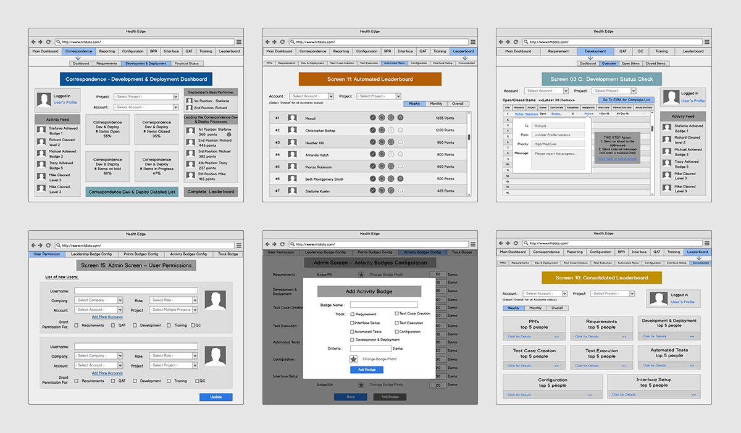741x433 pixels.
Task: Click browser reload icon in Screen 11 window
Action: pyautogui.click(x=282, y=42)
